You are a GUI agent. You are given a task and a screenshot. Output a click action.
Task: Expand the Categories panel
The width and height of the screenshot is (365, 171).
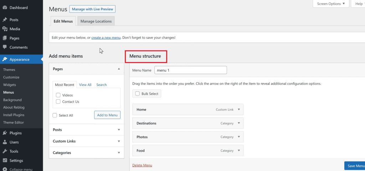[86, 153]
